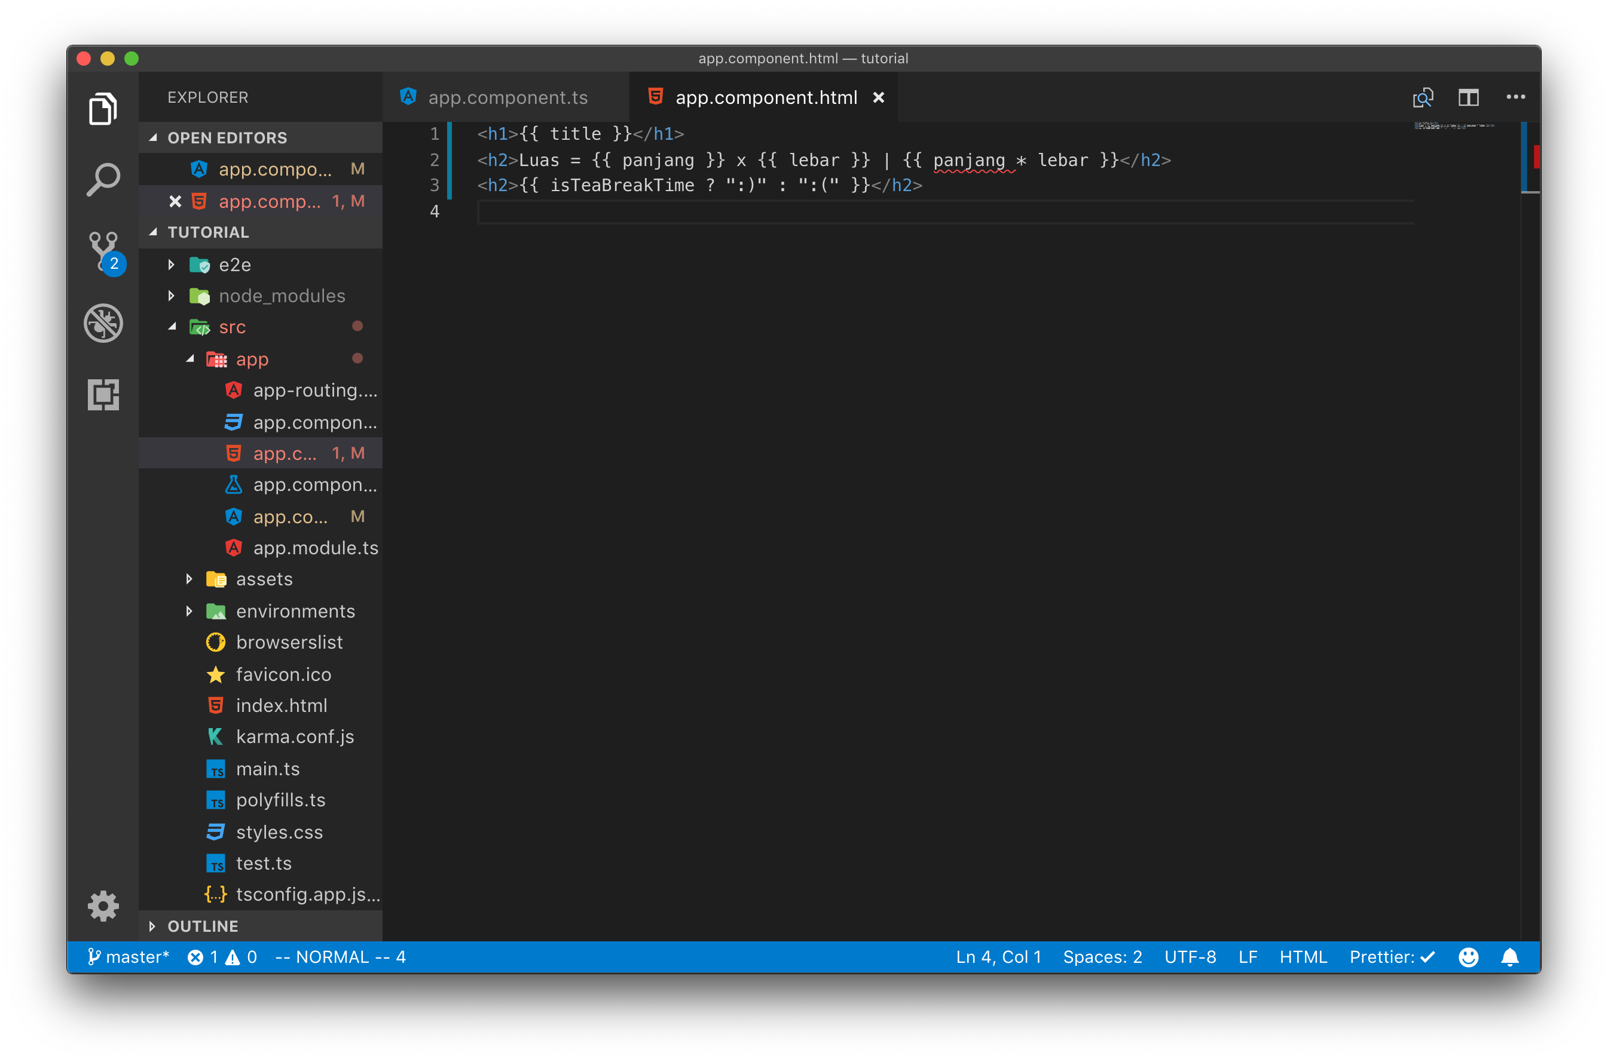Open test.ts file

(x=261, y=863)
